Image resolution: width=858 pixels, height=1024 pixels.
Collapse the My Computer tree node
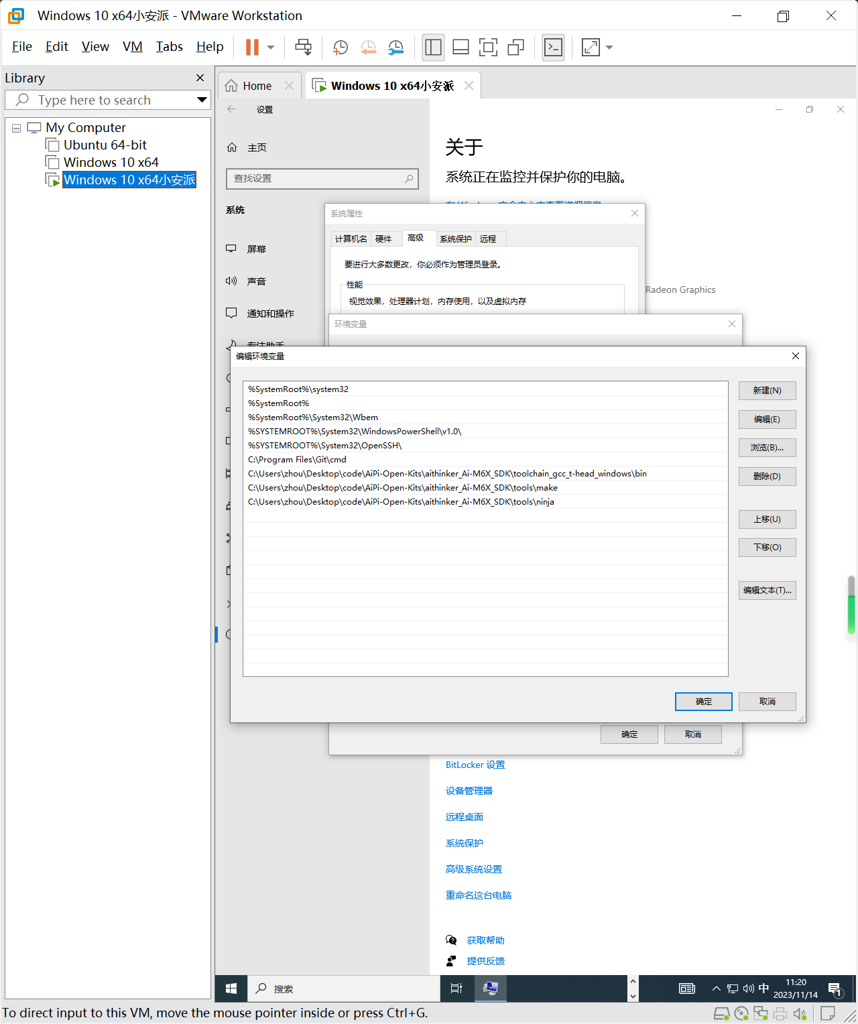coord(17,128)
